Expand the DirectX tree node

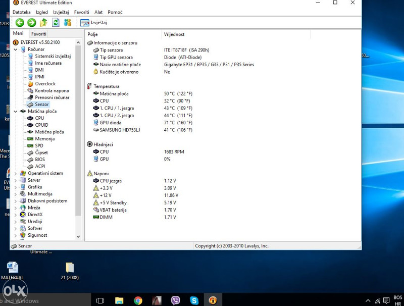16,215
